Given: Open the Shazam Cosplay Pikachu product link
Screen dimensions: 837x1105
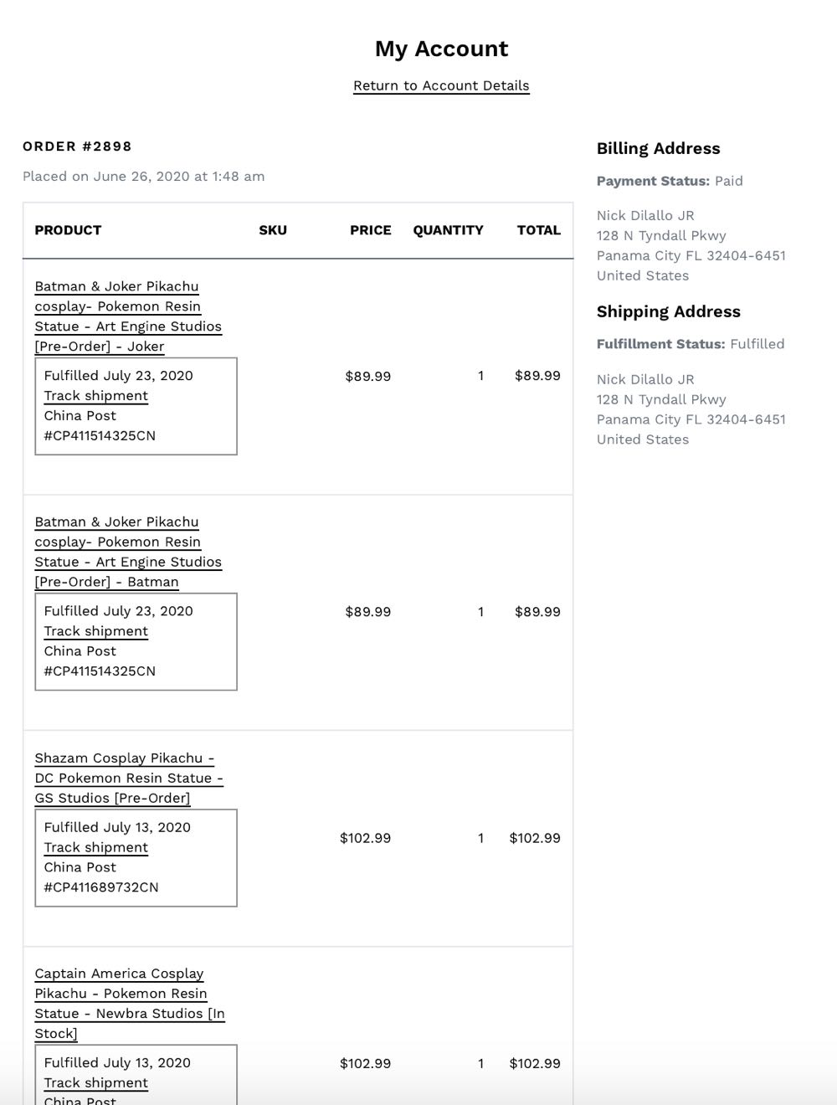Looking at the screenshot, I should (x=129, y=778).
